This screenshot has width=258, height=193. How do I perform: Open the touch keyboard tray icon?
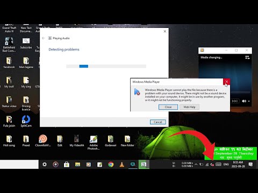tap(218, 164)
